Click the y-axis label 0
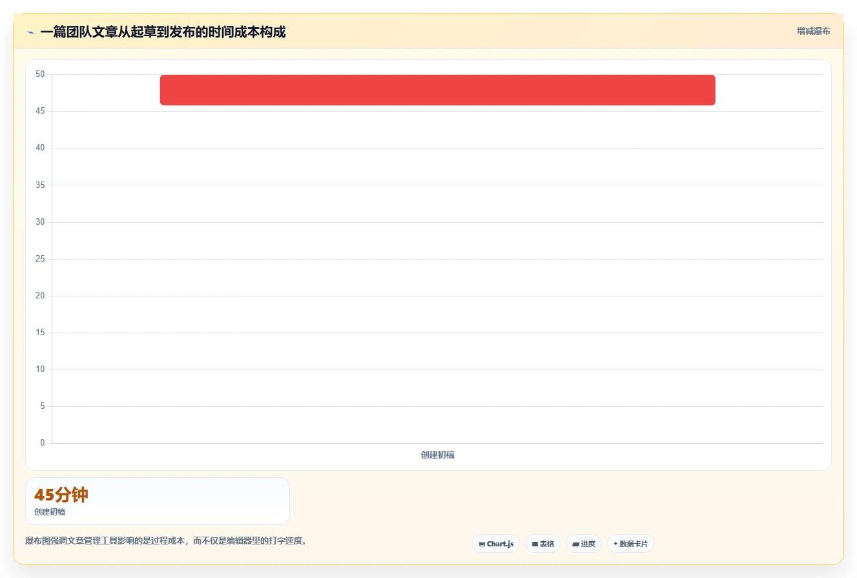 coord(43,443)
